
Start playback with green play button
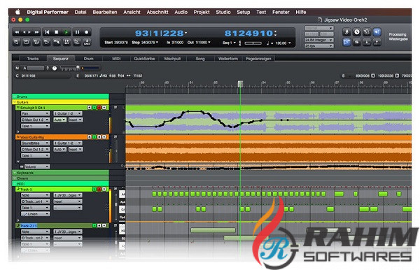click(x=66, y=32)
